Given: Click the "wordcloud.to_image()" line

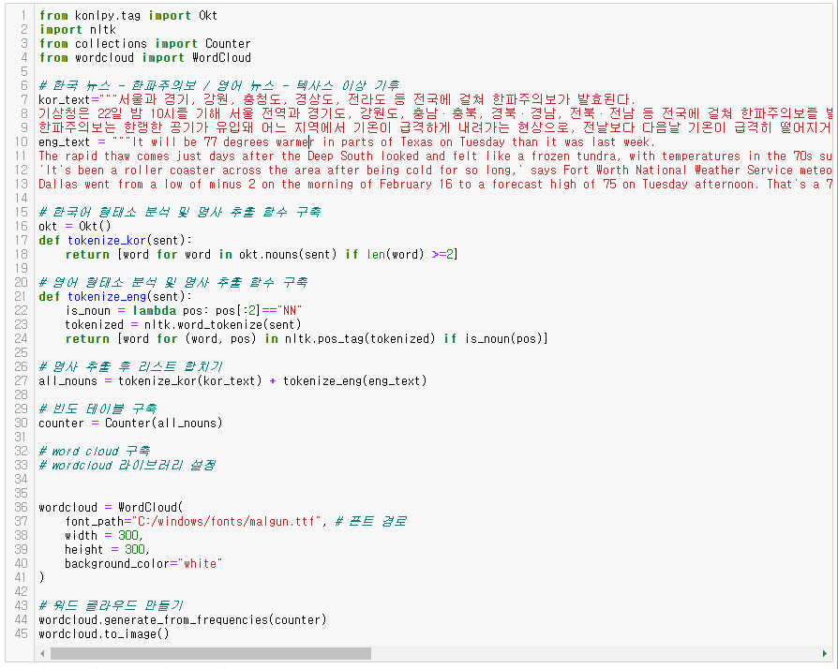Looking at the screenshot, I should 104,633.
